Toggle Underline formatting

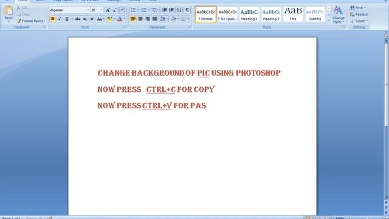coord(66,19)
